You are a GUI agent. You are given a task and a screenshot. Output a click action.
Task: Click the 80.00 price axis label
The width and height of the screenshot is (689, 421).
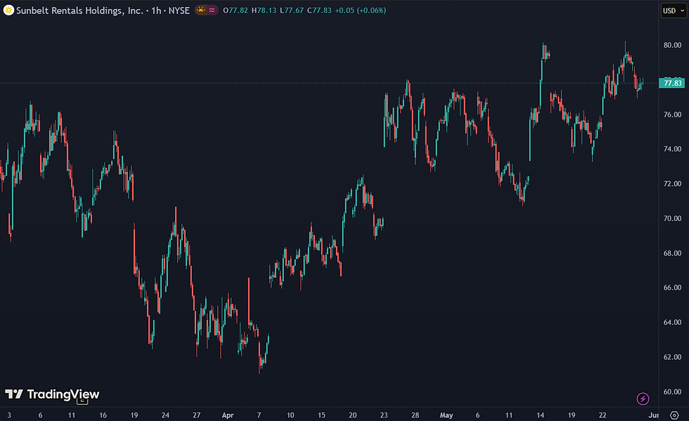click(672, 45)
